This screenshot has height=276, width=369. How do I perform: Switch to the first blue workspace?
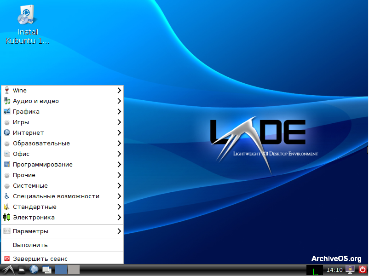point(61,270)
